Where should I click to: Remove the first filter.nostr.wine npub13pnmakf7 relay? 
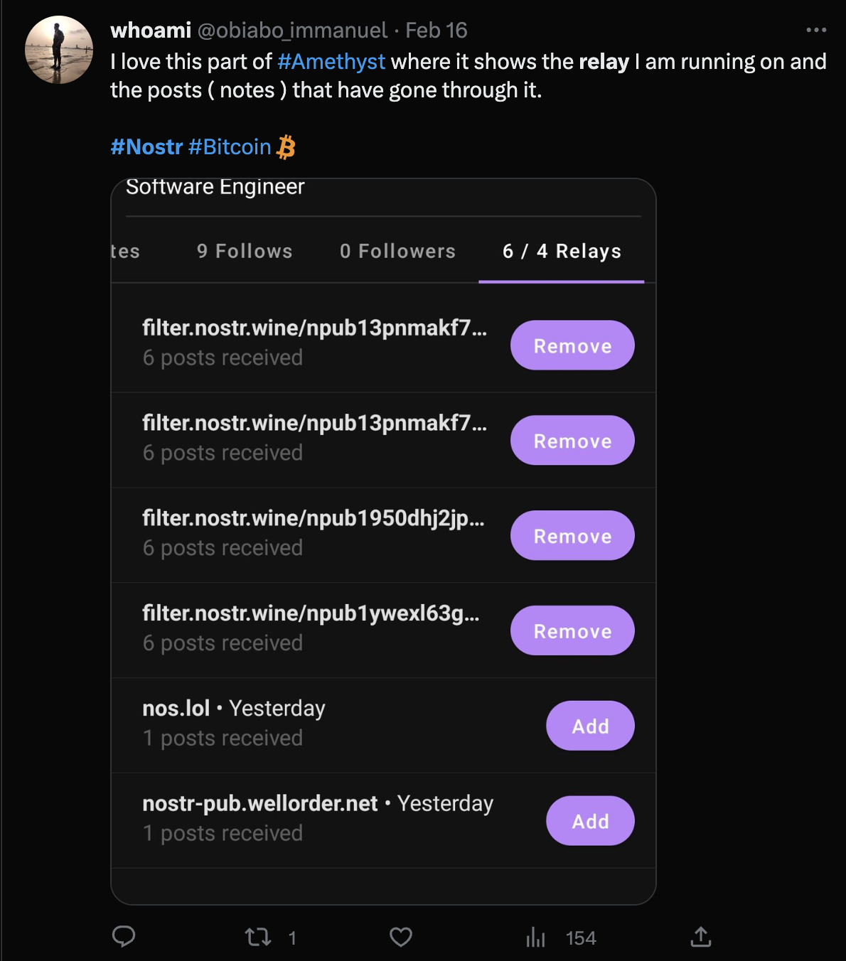pos(572,345)
